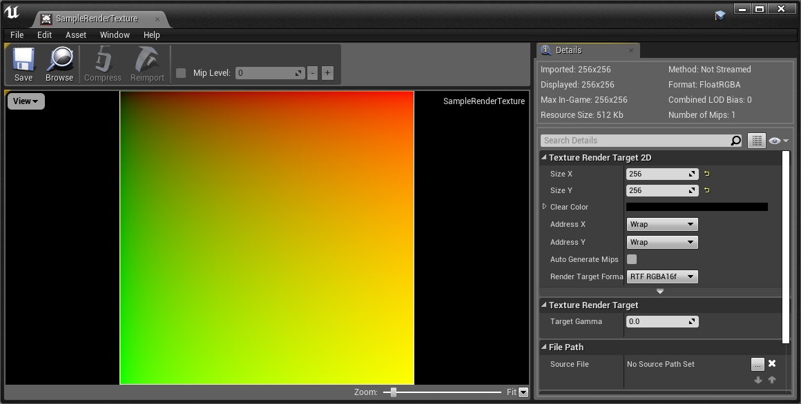This screenshot has height=404, width=801.
Task: Collapse the Texture Render Target section
Action: 544,305
